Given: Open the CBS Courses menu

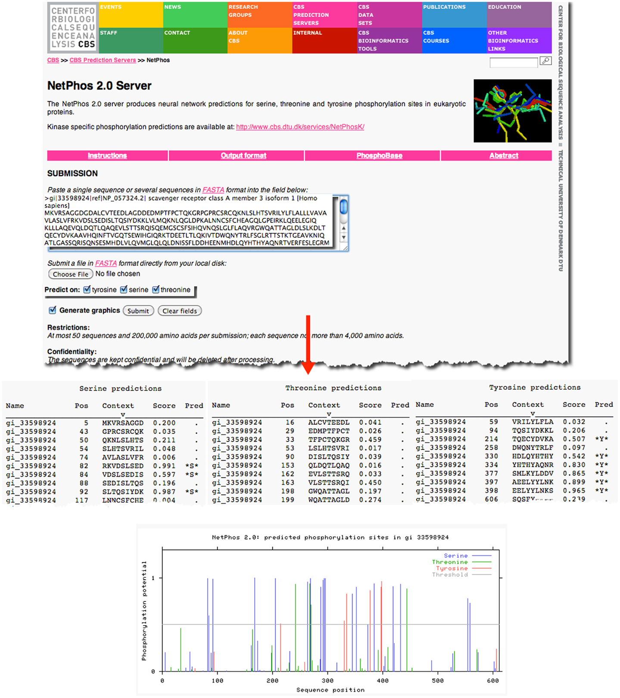Looking at the screenshot, I should (x=455, y=40).
